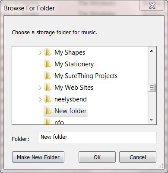Click the vertical scrollbar thumb

pyautogui.click(x=152, y=88)
